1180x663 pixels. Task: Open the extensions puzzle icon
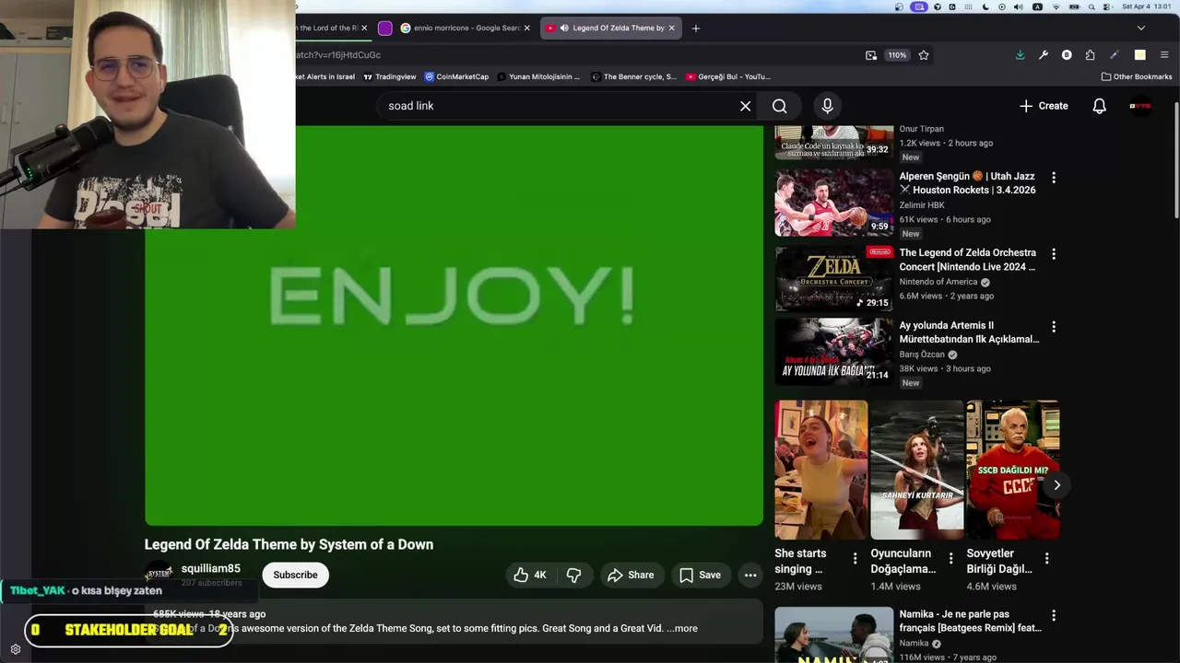[x=1090, y=55]
